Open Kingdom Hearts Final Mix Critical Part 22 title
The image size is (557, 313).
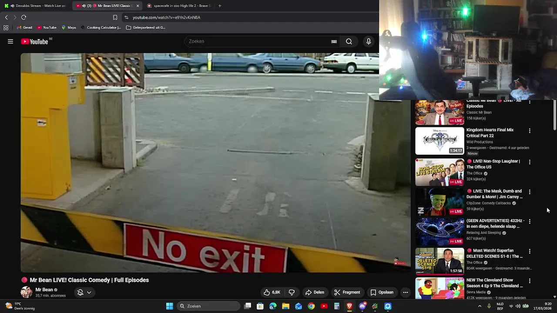(490, 133)
